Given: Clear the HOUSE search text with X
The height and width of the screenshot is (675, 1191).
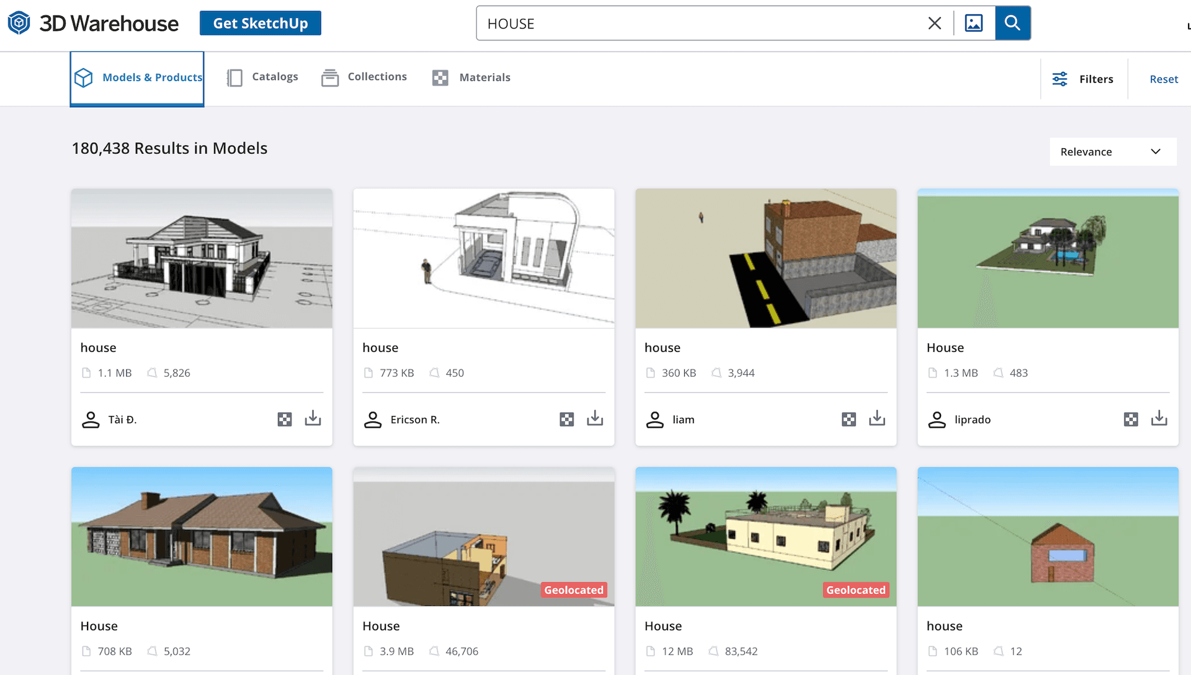Looking at the screenshot, I should tap(934, 24).
